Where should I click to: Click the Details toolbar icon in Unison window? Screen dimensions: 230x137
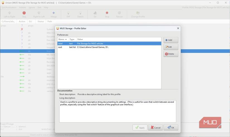click(80, 13)
